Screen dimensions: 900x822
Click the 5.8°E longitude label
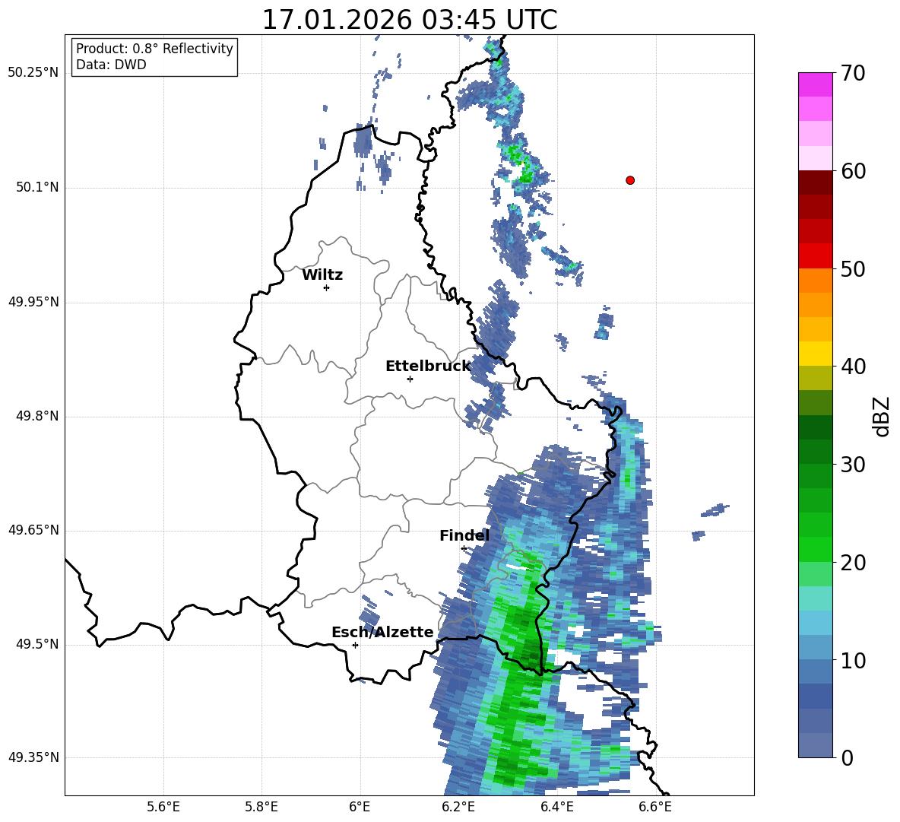point(261,807)
